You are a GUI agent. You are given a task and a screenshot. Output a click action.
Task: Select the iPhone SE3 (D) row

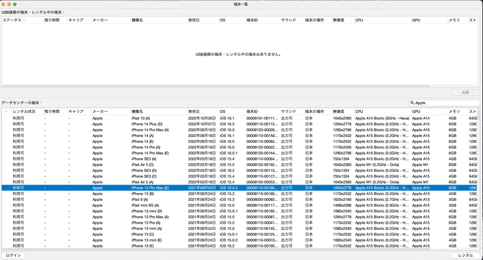pos(239,171)
